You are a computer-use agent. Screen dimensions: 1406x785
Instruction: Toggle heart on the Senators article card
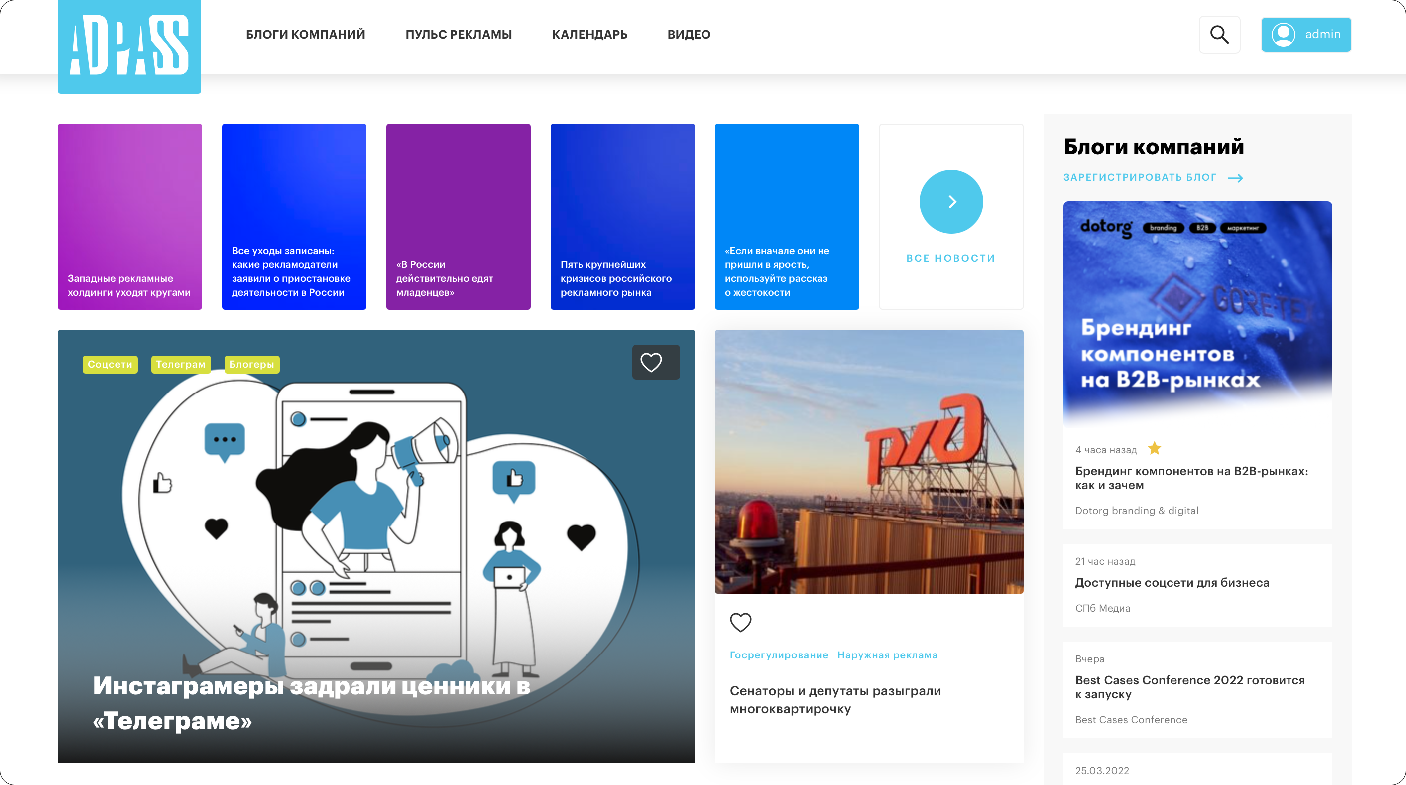click(x=740, y=622)
